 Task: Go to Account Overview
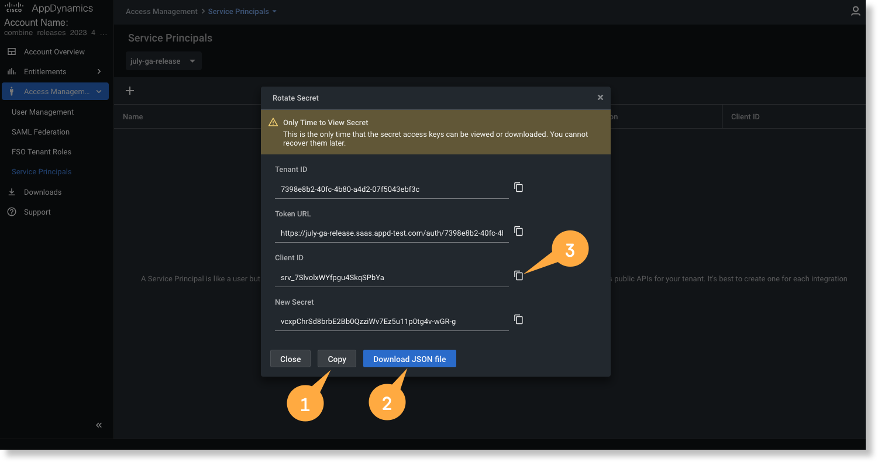(54, 52)
